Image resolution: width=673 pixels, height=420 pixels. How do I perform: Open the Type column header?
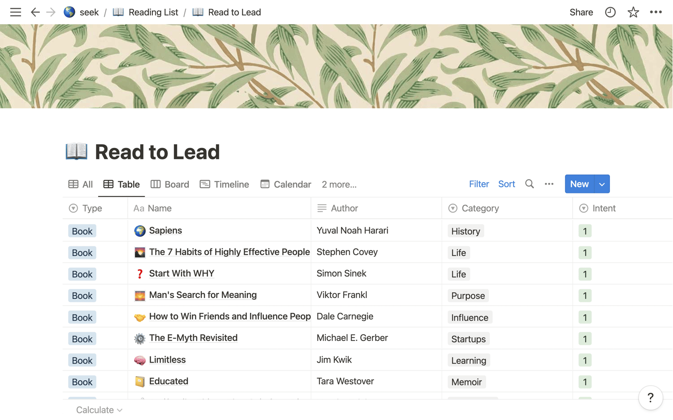coord(95,208)
